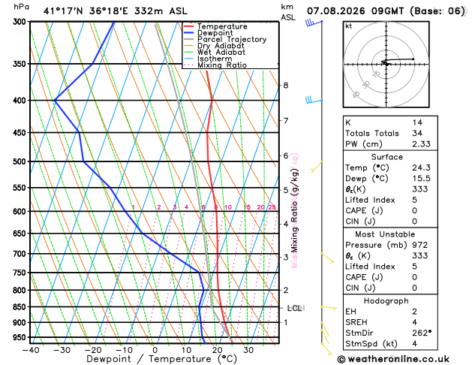Click the blue wind barb at 400 hPa
This screenshot has height=365, width=472.
[314, 100]
